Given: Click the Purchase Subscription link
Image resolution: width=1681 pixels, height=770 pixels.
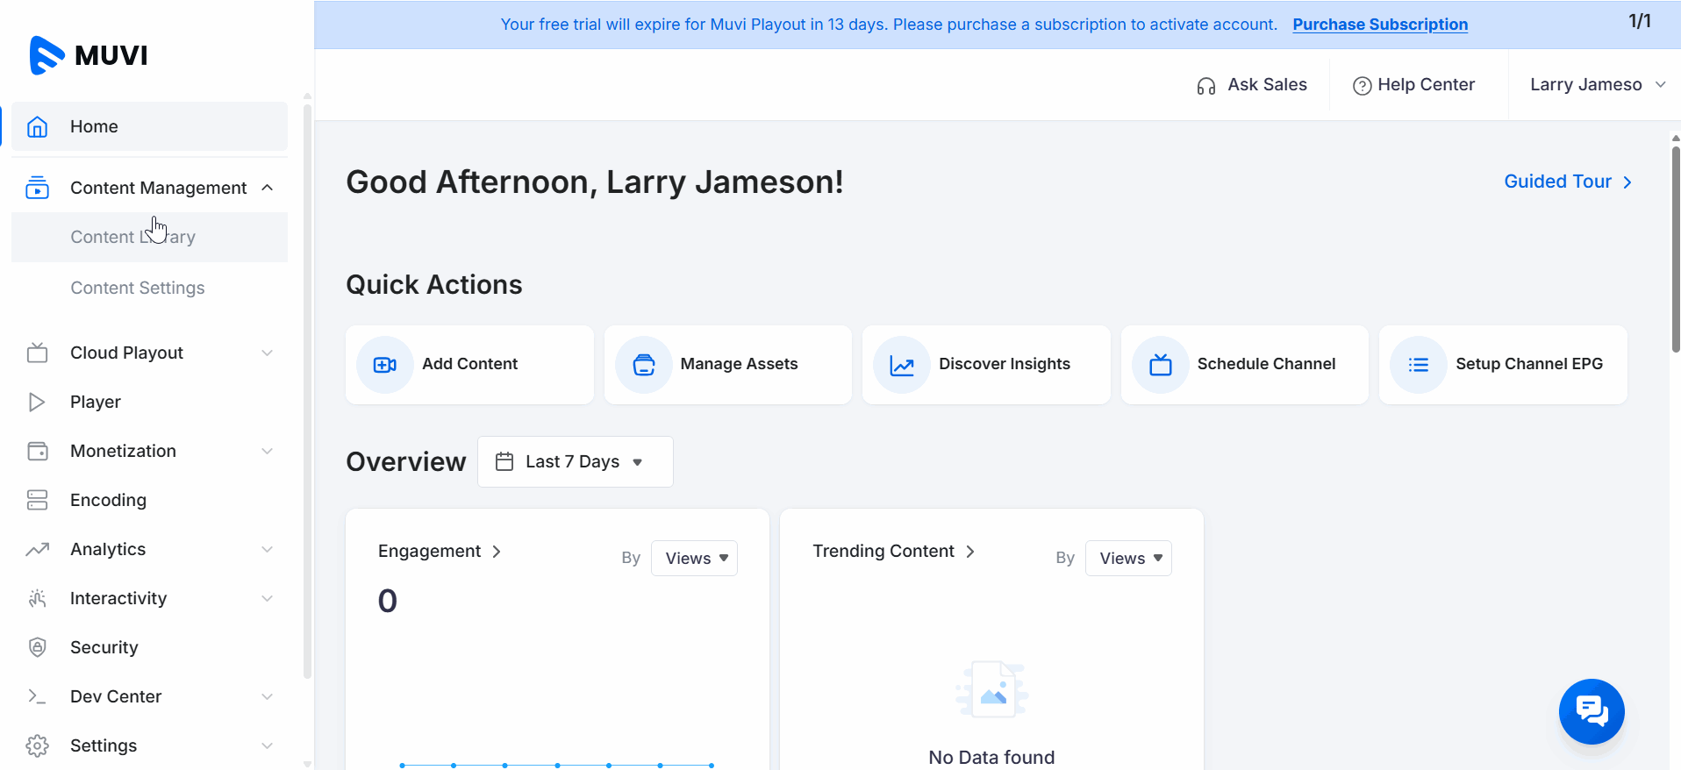Looking at the screenshot, I should point(1379,25).
